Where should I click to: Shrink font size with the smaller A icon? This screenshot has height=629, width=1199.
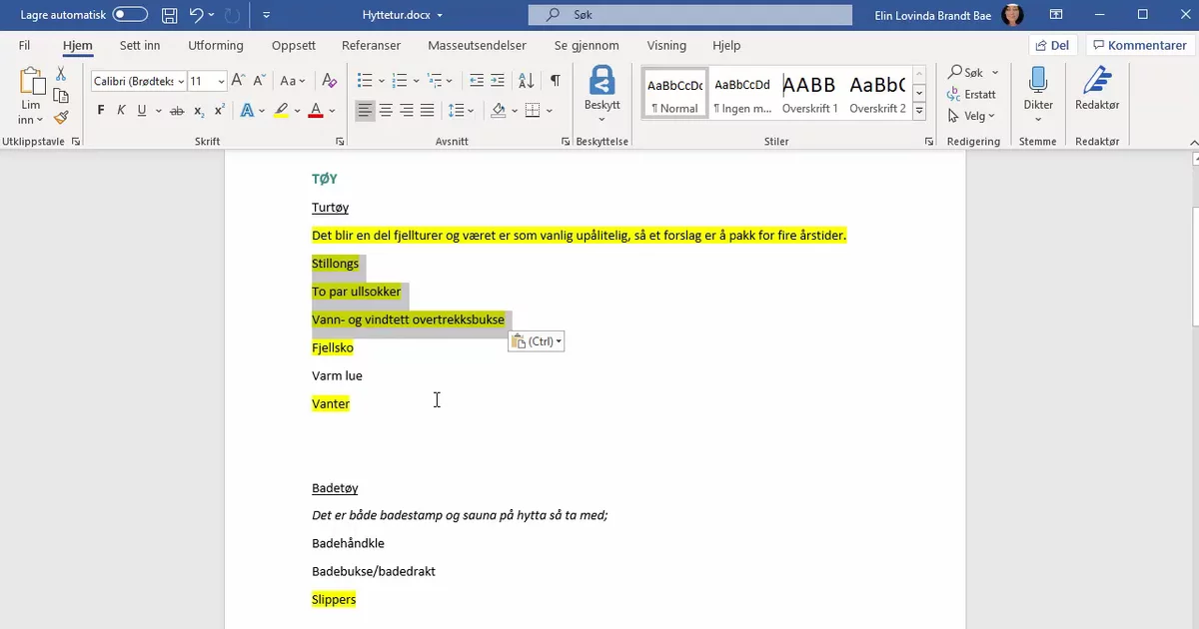[x=258, y=81]
